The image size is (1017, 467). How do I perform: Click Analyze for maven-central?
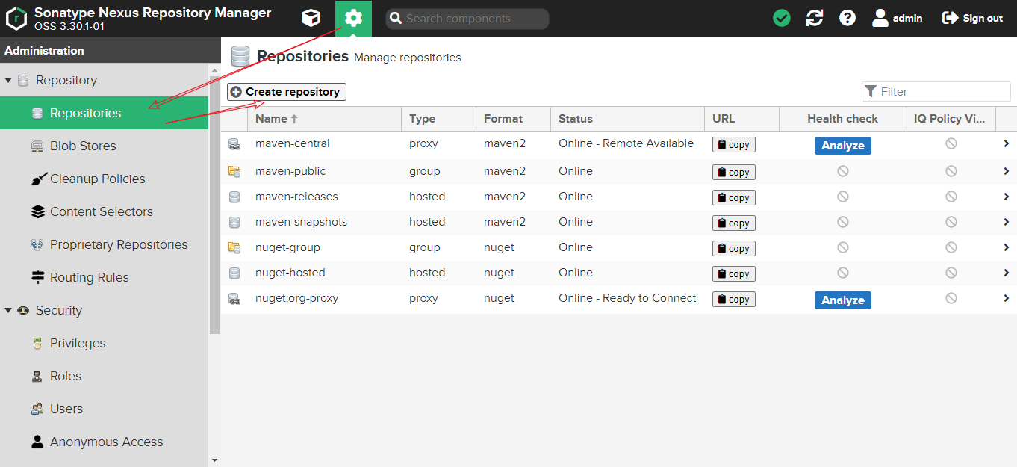(842, 146)
